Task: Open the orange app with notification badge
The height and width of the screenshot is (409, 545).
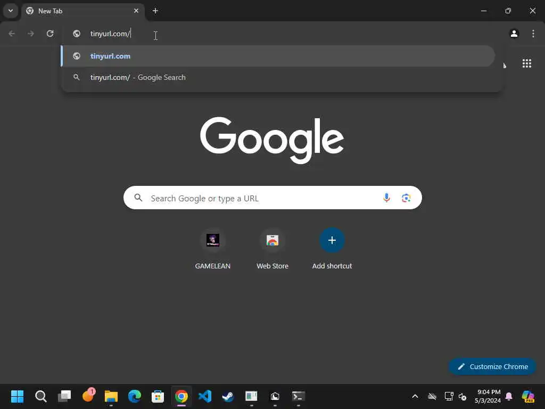Action: pyautogui.click(x=88, y=396)
